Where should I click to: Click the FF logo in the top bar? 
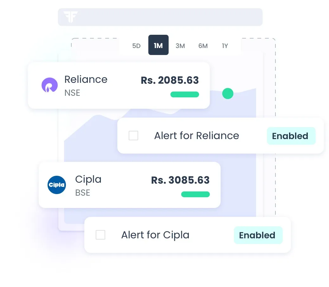point(70,17)
